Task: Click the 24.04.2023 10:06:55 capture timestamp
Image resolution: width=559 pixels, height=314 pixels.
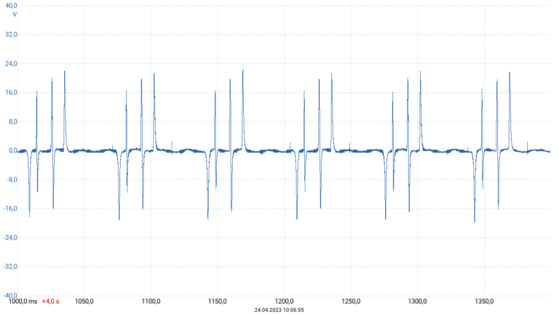Action: [x=279, y=310]
